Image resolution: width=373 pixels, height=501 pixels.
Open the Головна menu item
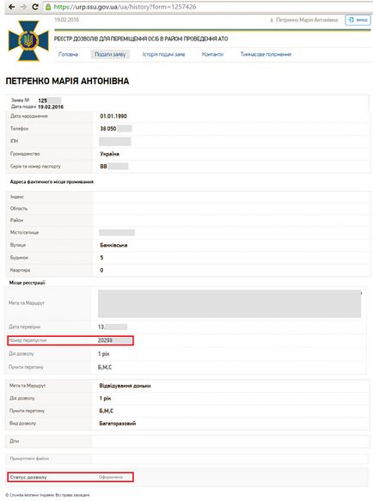tap(68, 54)
